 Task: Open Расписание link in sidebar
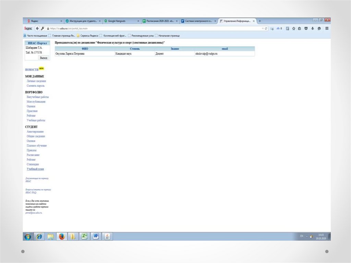click(x=33, y=155)
